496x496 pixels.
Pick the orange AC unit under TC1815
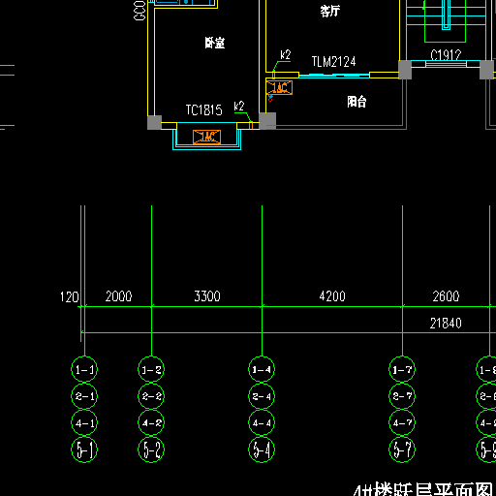(x=207, y=137)
